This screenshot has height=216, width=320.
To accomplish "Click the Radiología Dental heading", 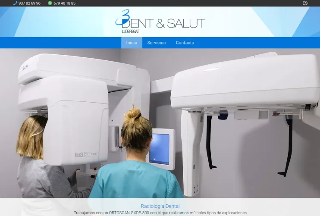I will tap(160, 206).
